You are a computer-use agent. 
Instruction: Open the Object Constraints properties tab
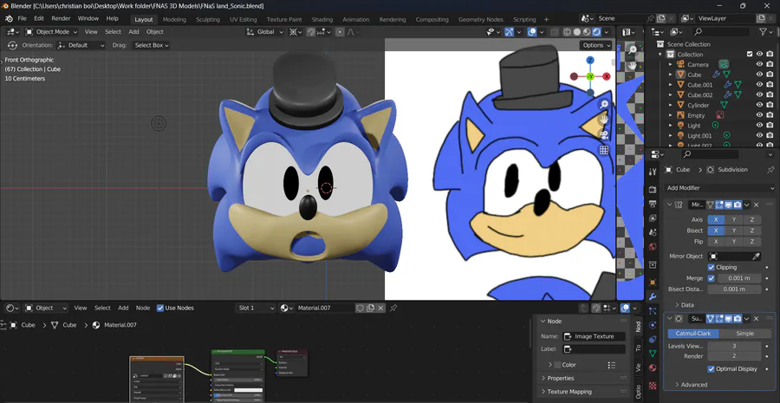point(653,340)
